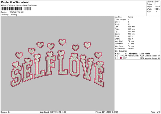The image size is (161, 114).
Task: Click the Down label
Action: point(117,34)
